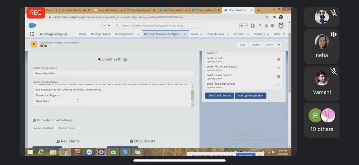Screen dimensions: 359x165
Task: Open favorites list dropdown arrow
Action: [246, 26]
